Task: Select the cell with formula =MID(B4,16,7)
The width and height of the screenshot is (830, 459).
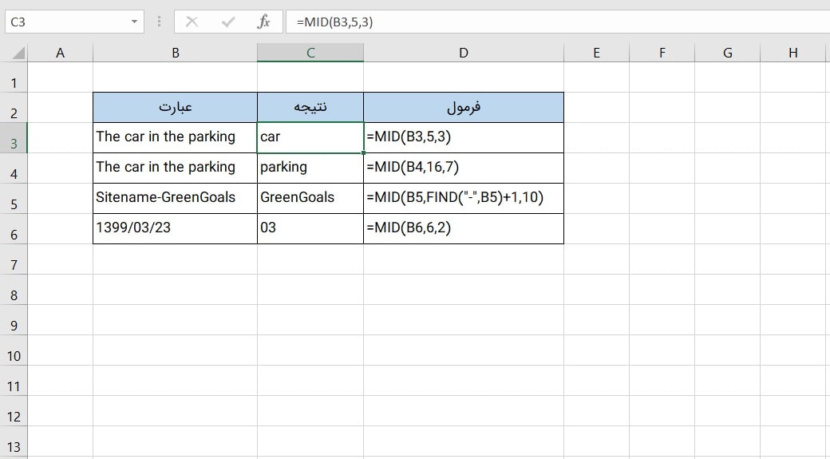Action: pos(463,167)
